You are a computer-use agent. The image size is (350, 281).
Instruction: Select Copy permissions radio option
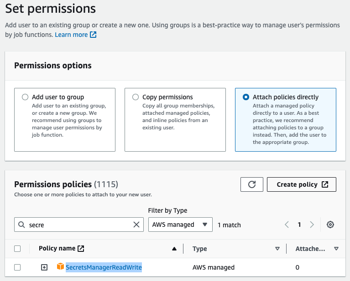136,97
